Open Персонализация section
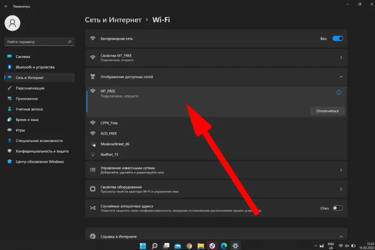 [40, 88]
